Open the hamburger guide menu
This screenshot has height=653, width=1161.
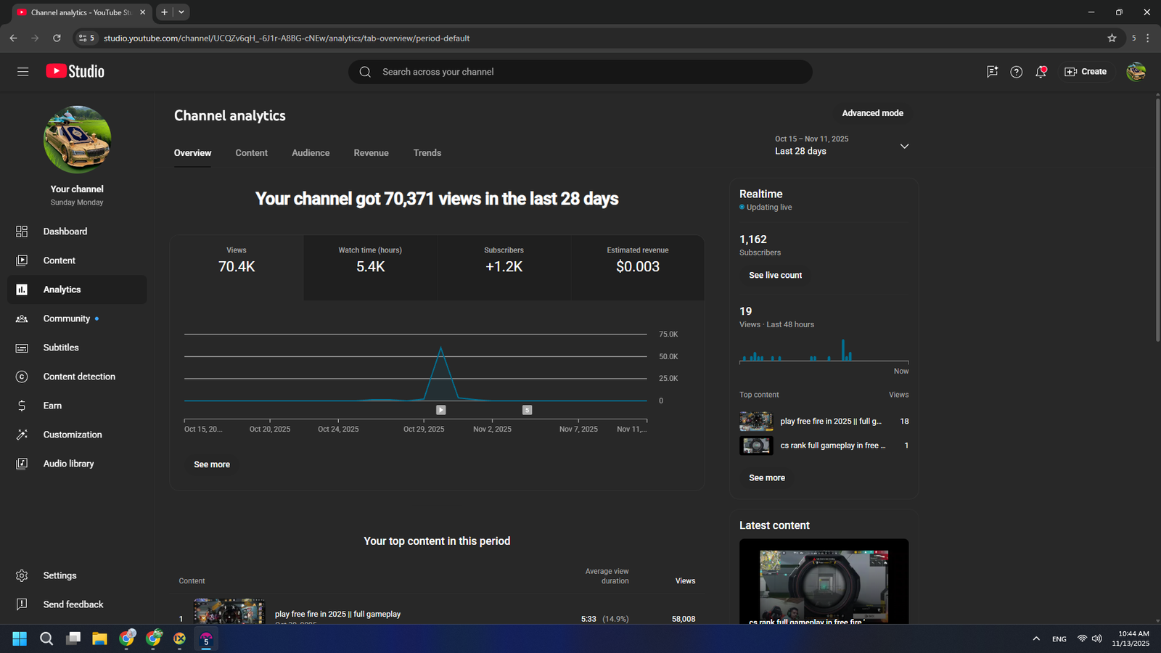click(x=22, y=71)
